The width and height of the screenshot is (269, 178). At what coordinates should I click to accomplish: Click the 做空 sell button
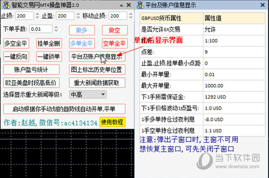click(114, 30)
